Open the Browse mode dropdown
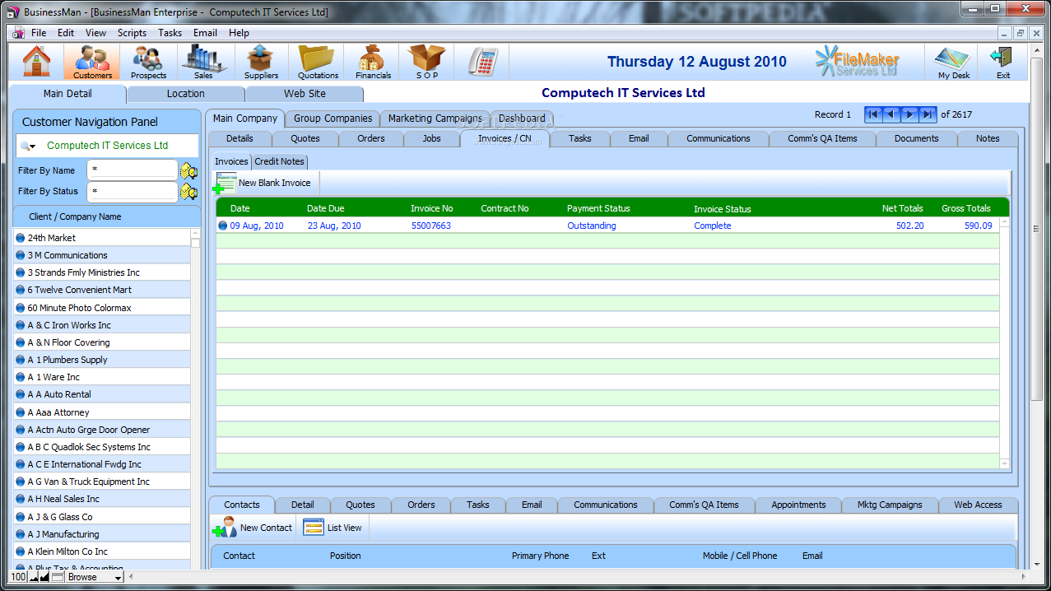The image size is (1051, 591). click(95, 577)
